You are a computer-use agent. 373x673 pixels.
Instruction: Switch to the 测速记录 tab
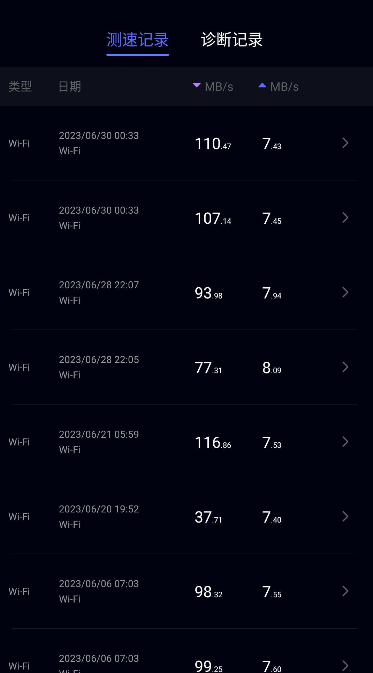click(138, 40)
